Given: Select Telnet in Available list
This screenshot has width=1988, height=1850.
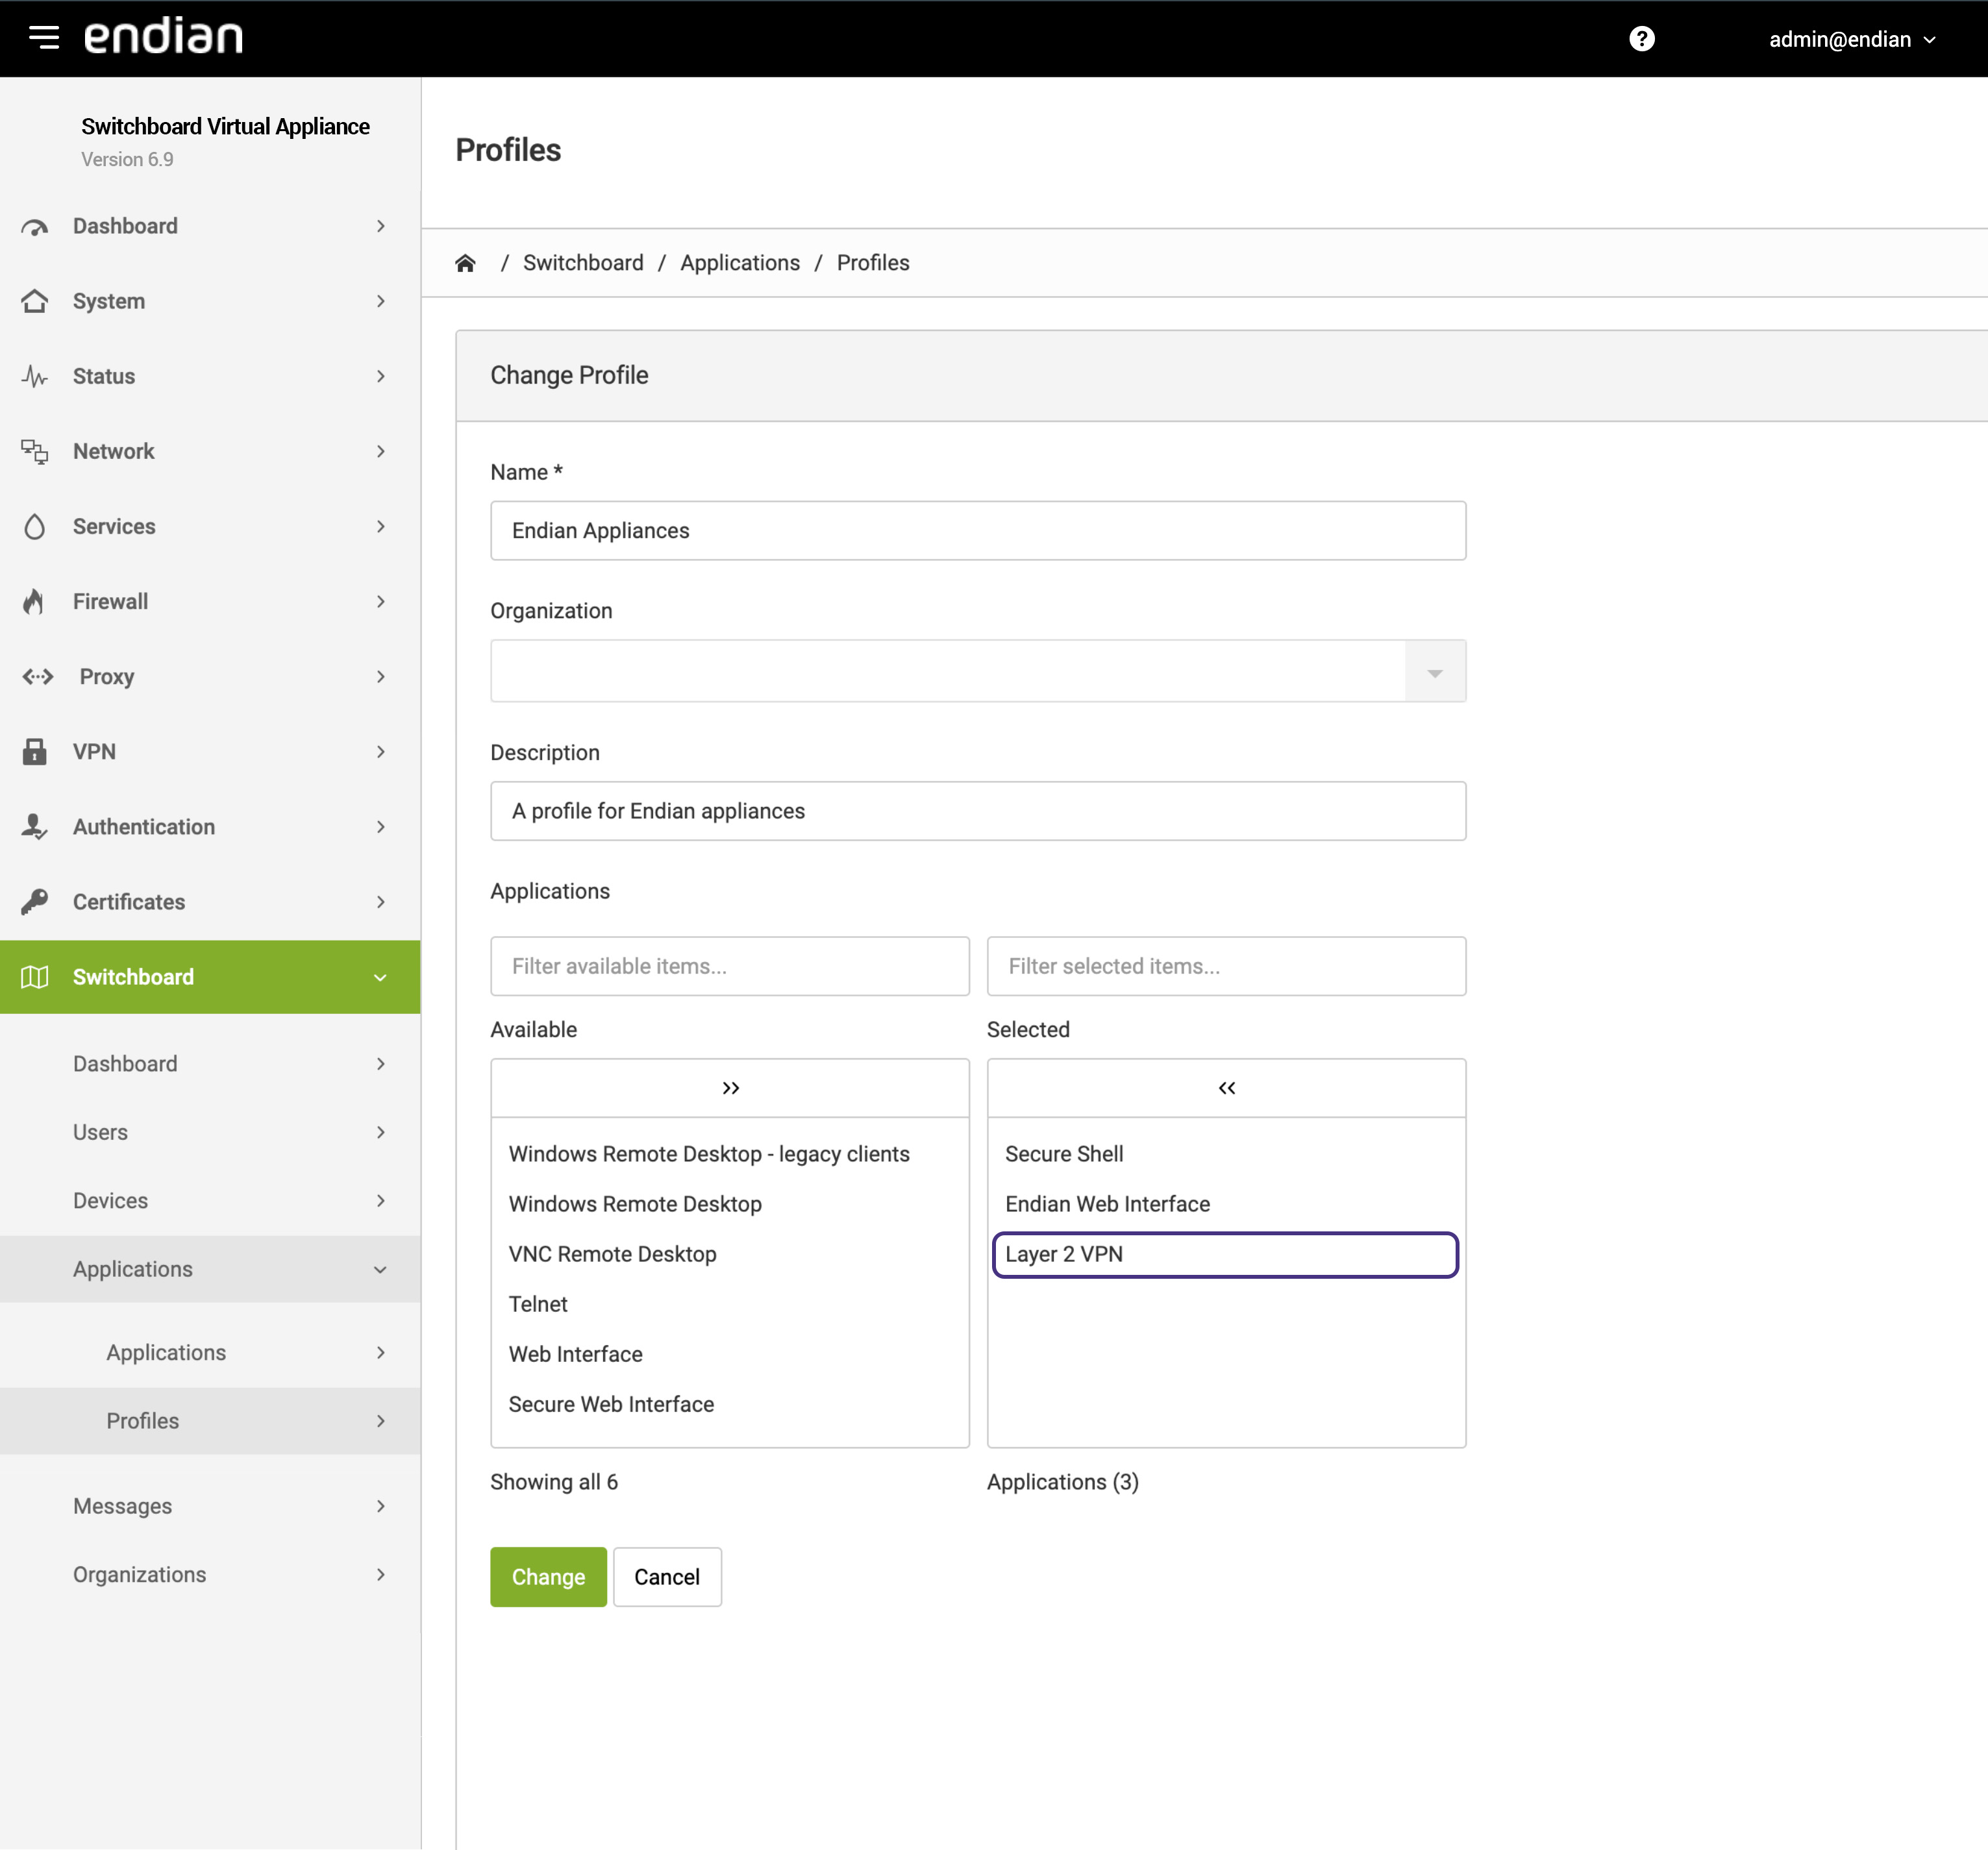Looking at the screenshot, I should [730, 1304].
